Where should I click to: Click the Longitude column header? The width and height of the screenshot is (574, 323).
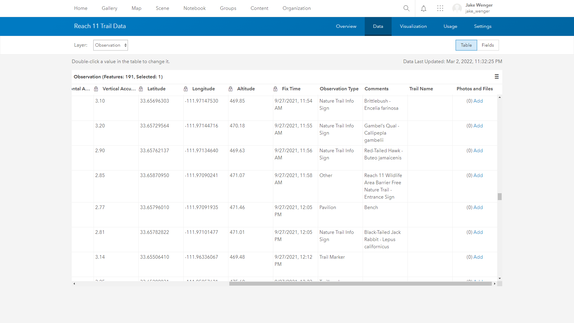(203, 89)
